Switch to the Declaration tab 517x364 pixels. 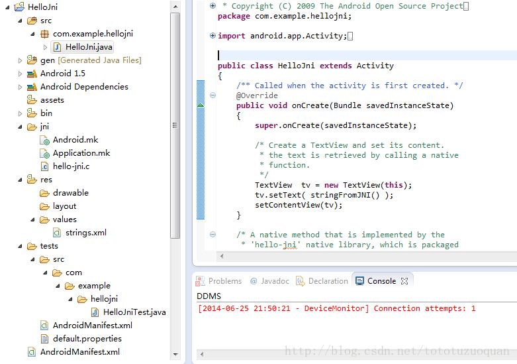point(322,281)
